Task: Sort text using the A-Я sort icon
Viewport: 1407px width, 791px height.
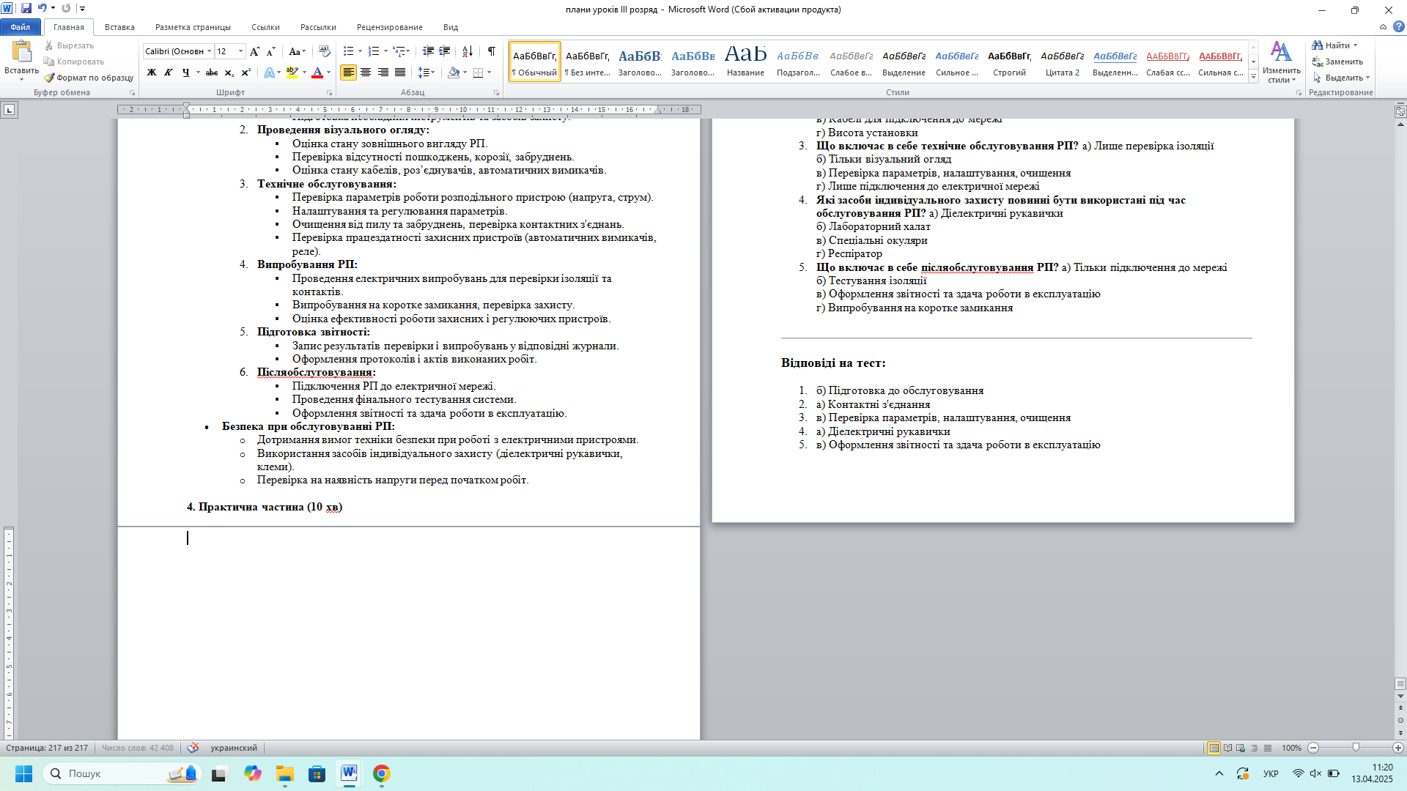Action: pyautogui.click(x=467, y=51)
